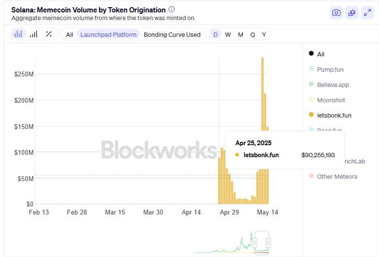The width and height of the screenshot is (379, 257).
Task: Toggle the Moonshot legend series
Action: (331, 100)
